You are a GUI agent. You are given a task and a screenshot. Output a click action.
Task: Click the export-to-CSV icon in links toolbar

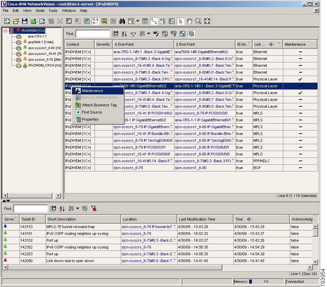click(115, 34)
